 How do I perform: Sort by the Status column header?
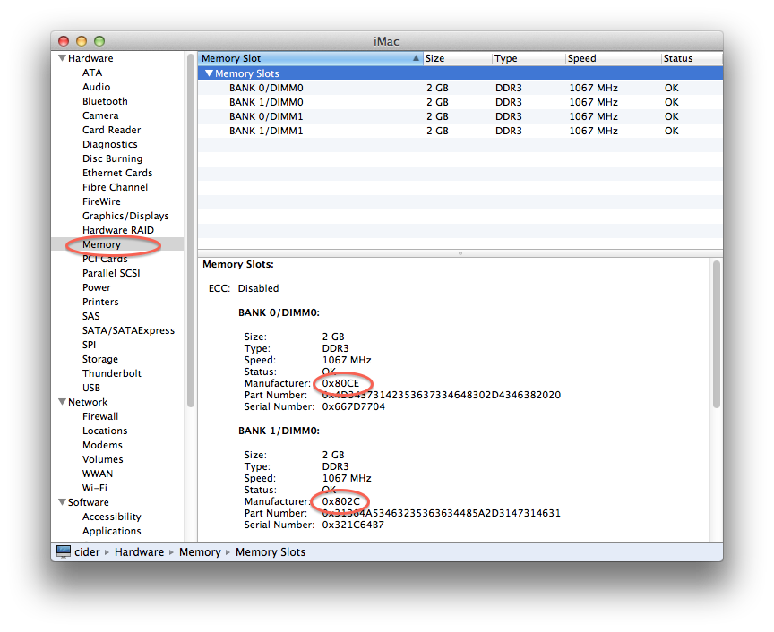[692, 58]
